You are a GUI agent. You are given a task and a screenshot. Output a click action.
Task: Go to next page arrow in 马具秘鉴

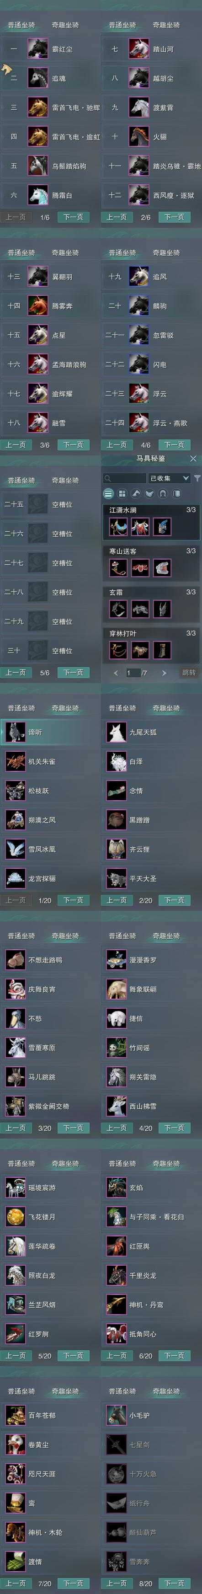point(165,673)
